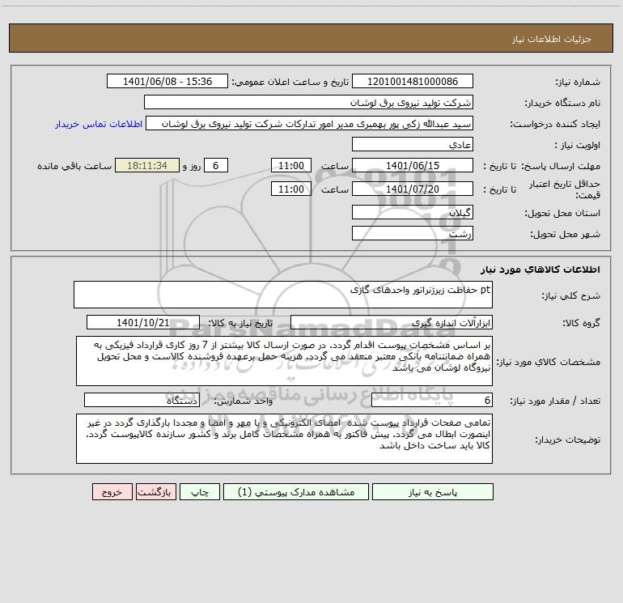Click the announcement date field 1401/06/08 - 15:36
The width and height of the screenshot is (623, 603).
coord(167,81)
